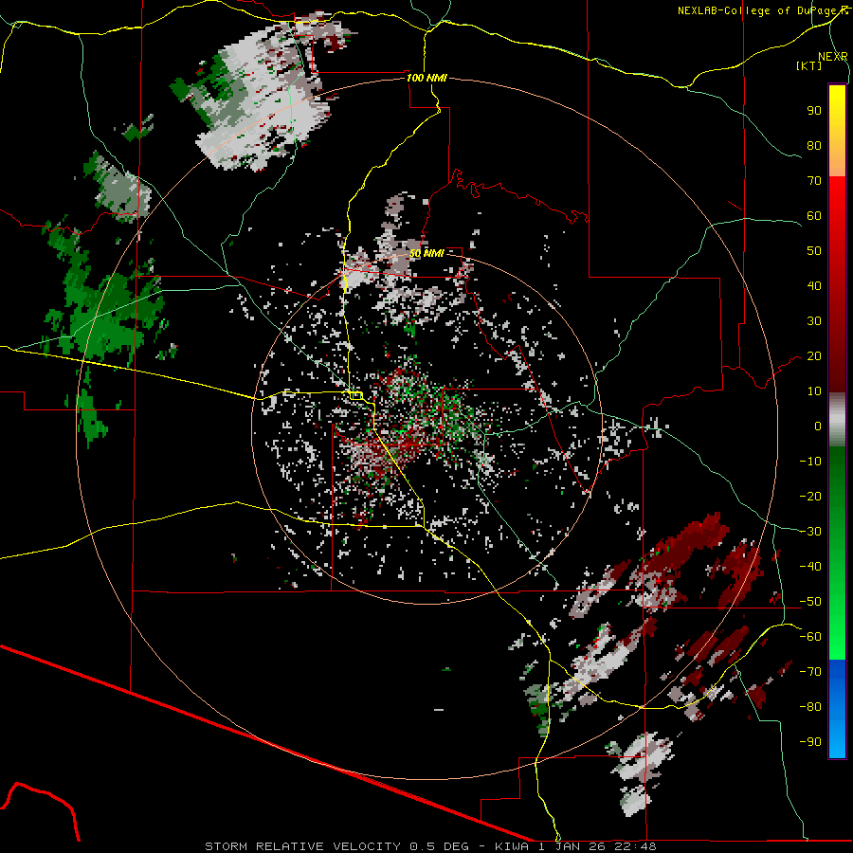
Task: Click the [KT] units label
Action: [808, 65]
